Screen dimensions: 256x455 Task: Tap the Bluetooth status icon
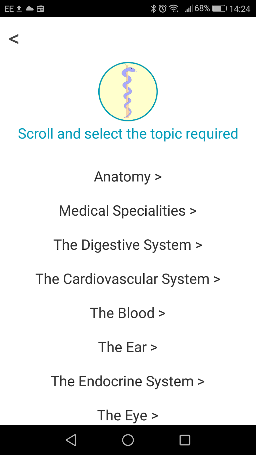(153, 9)
